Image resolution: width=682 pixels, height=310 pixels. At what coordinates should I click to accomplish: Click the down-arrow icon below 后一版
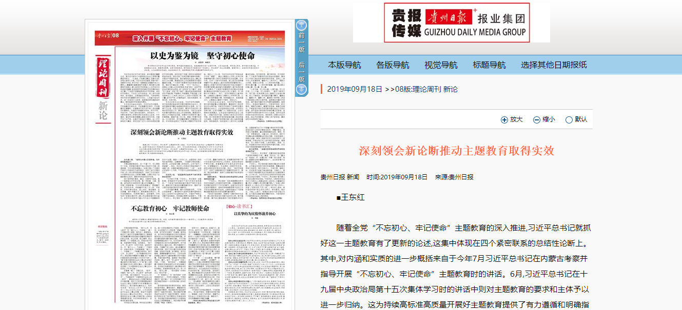302,90
